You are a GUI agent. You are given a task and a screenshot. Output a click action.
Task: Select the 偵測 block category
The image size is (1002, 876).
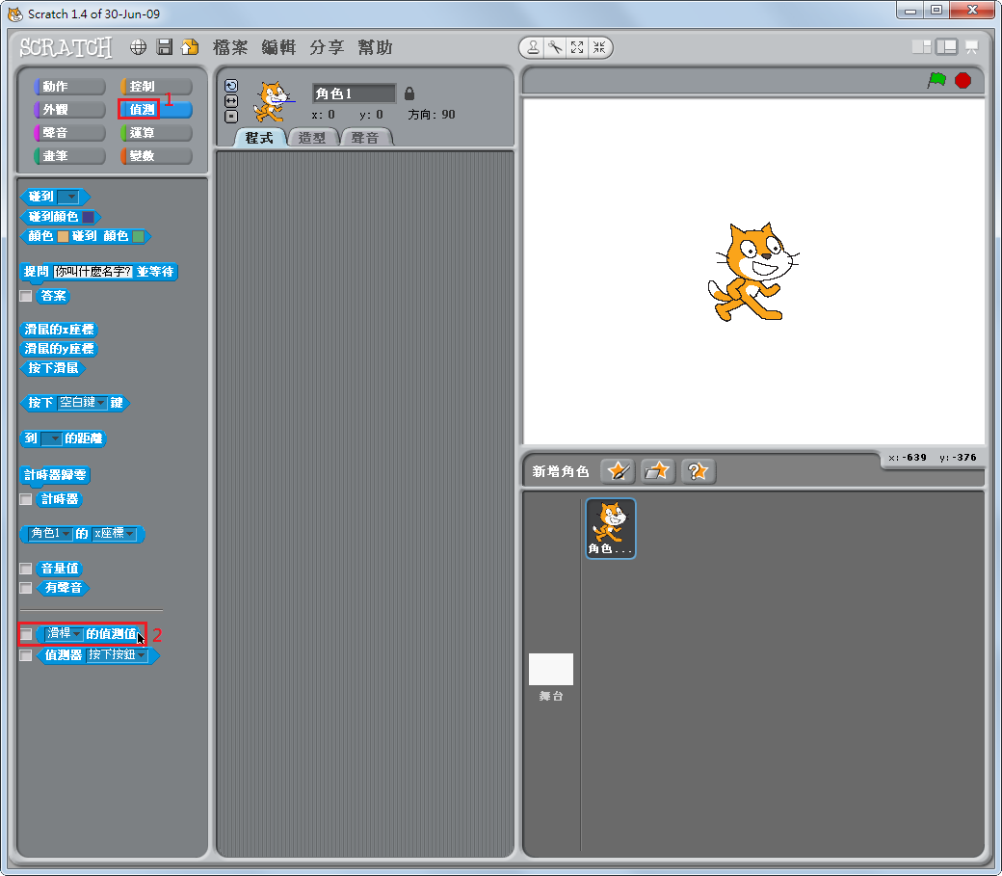click(156, 109)
